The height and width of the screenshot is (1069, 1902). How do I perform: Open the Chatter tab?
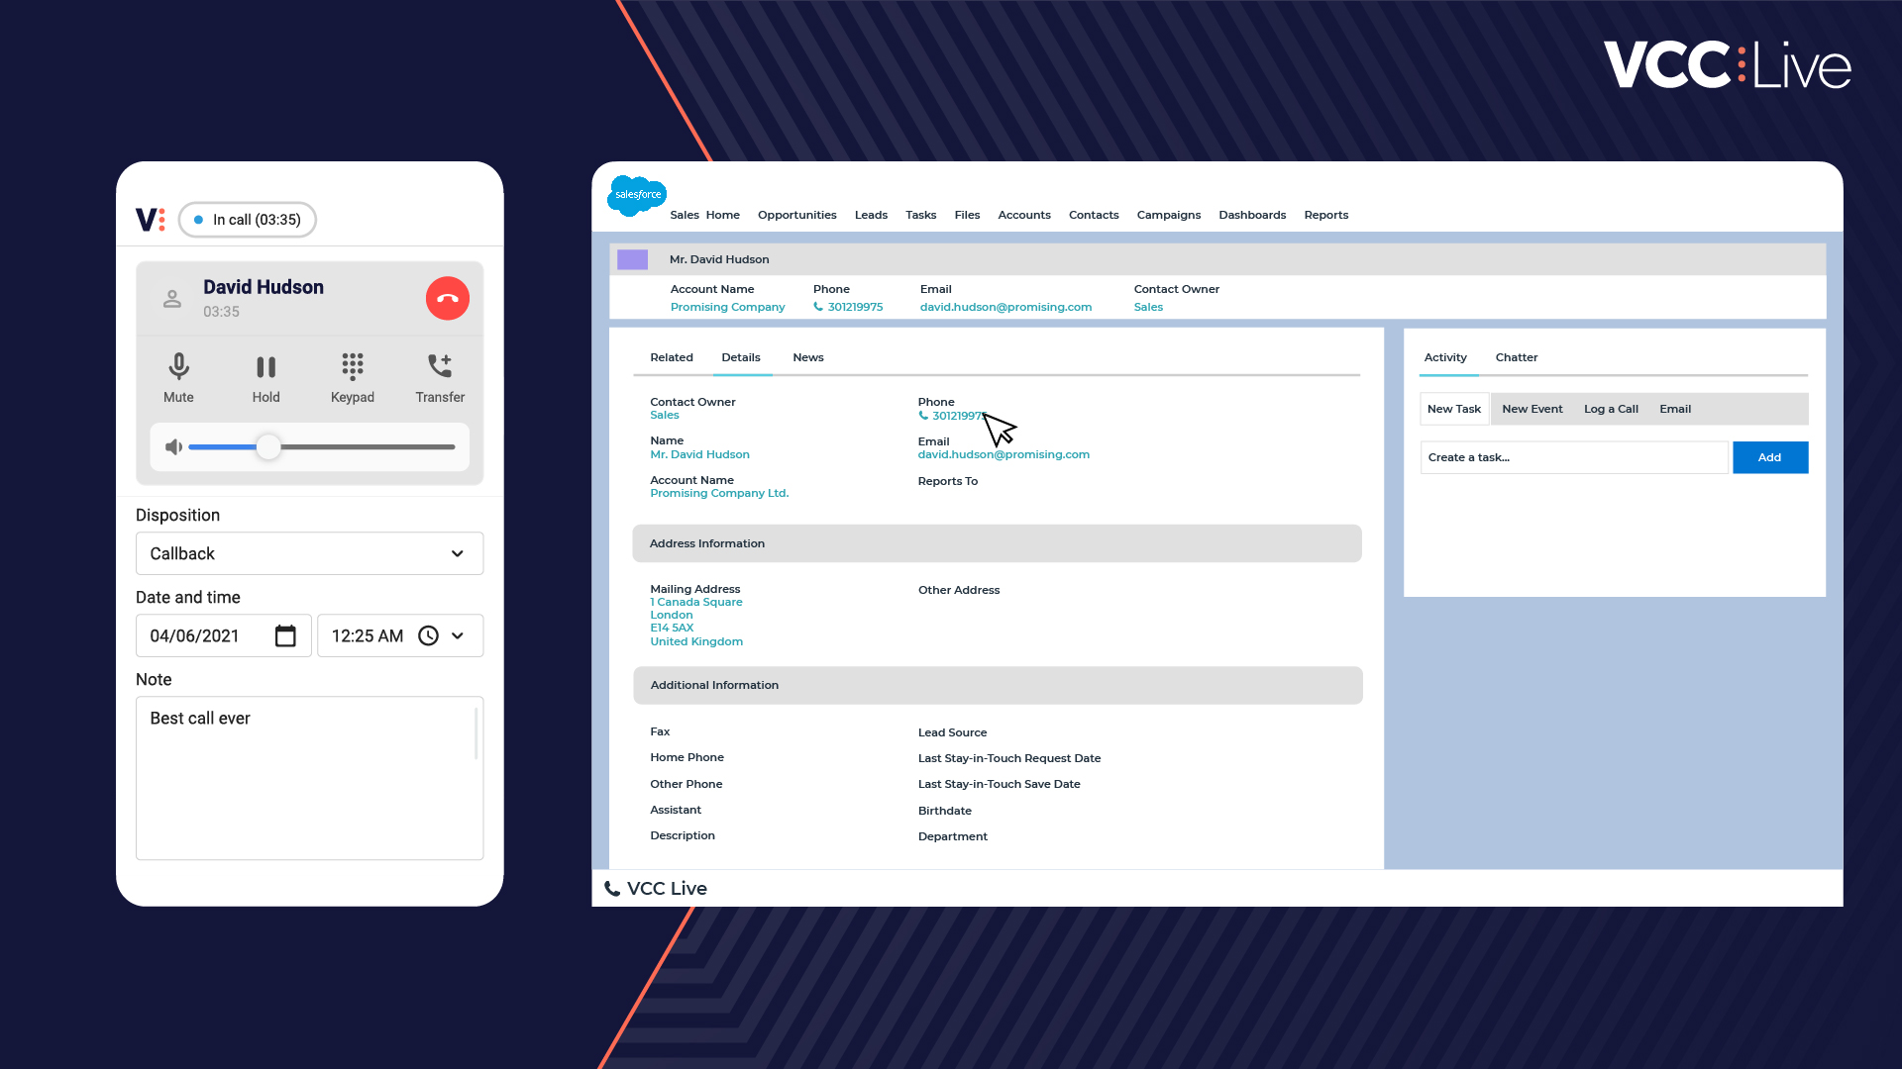[x=1516, y=357]
